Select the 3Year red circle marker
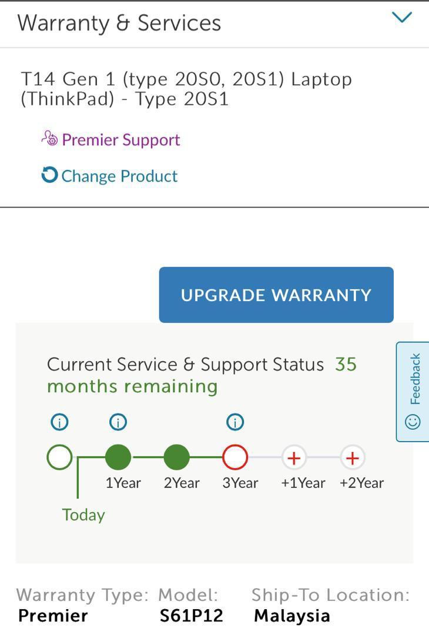 click(235, 457)
